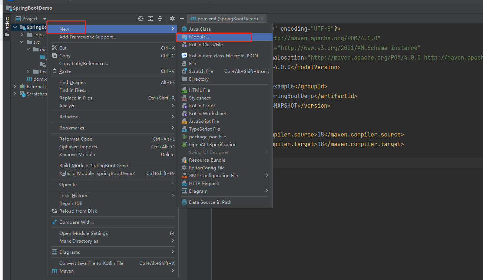Select Java Class from New submenu

click(200, 29)
